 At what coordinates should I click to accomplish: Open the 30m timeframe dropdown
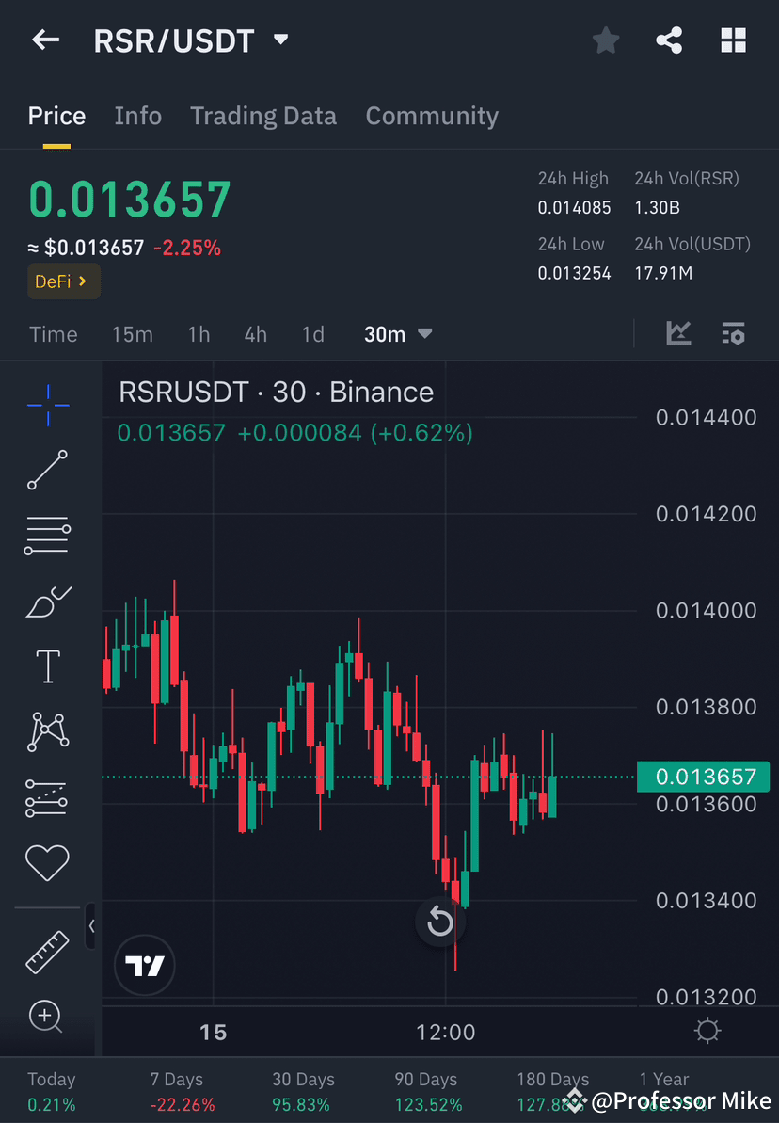click(398, 333)
